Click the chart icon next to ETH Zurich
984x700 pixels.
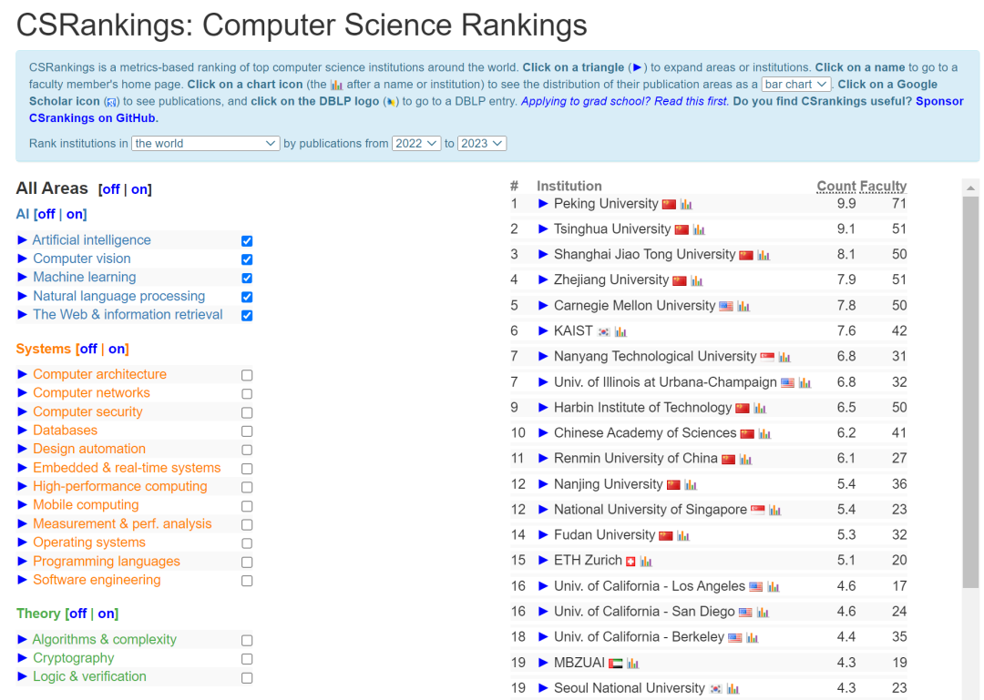click(646, 561)
